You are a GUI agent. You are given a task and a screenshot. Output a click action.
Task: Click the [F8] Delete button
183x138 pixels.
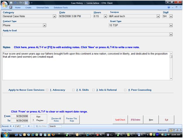tap(136, 120)
